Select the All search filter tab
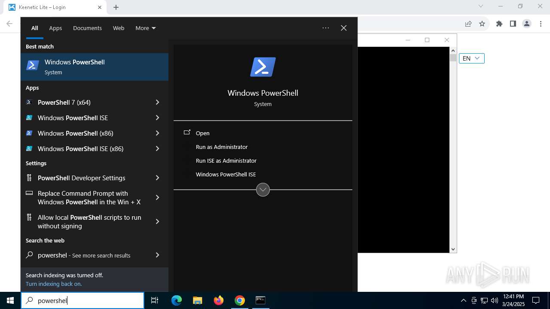550x309 pixels. 34,28
